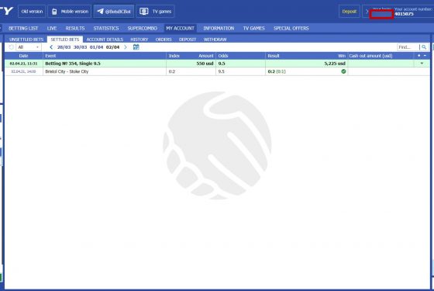
Task: Click the refresh icon beside All filter
Action: click(11, 47)
